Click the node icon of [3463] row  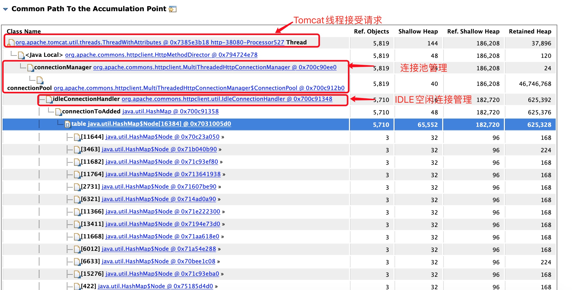pos(77,149)
